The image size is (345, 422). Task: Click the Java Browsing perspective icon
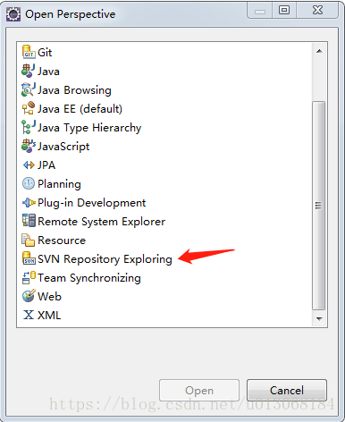point(29,89)
